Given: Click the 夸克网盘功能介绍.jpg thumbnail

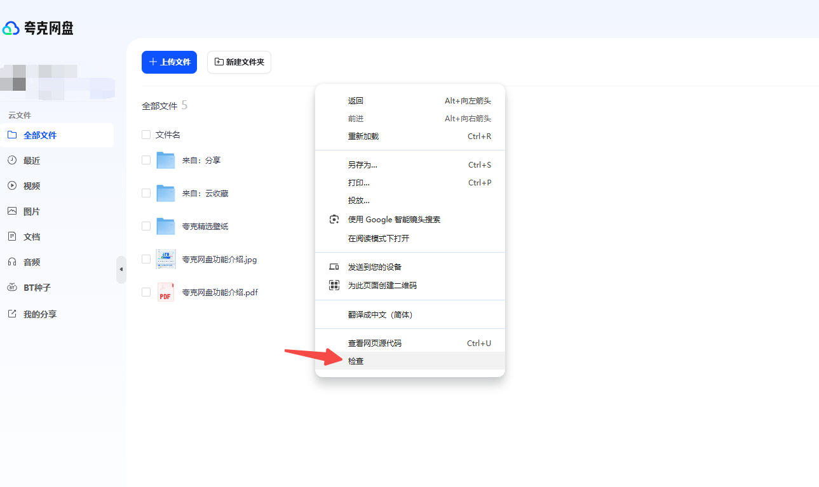Looking at the screenshot, I should (166, 259).
